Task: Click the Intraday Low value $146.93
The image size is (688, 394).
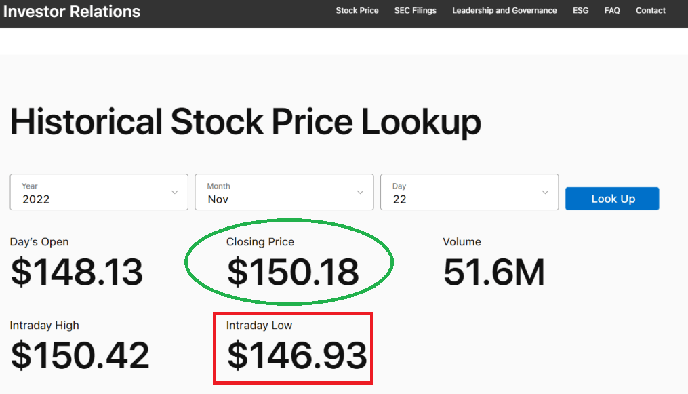Action: [x=296, y=356]
